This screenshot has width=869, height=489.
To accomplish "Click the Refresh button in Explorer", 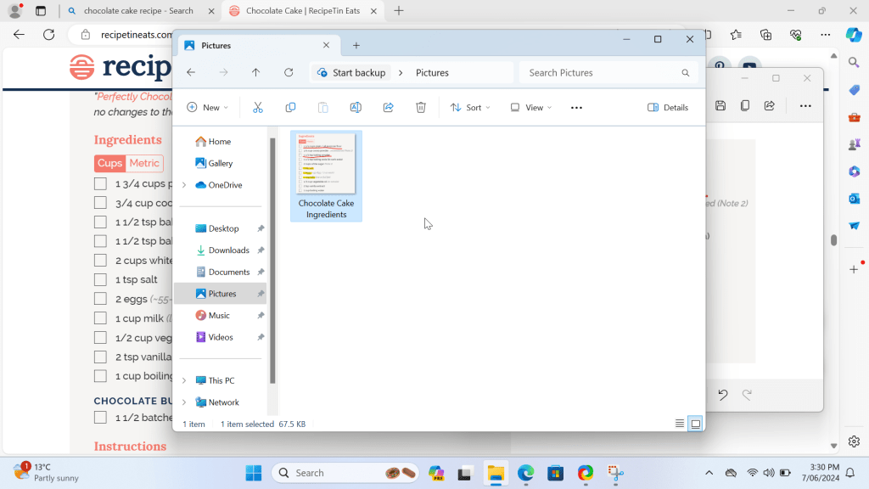I will 289,73.
